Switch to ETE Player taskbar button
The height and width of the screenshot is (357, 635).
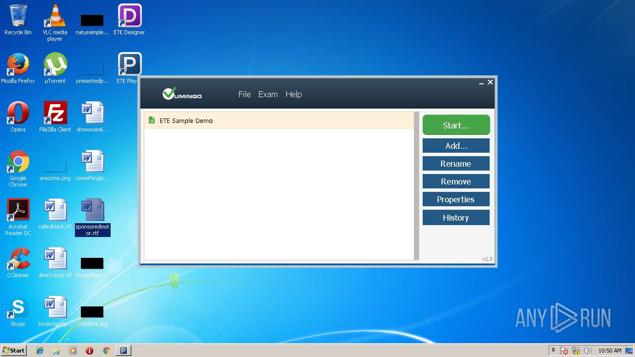[x=123, y=351]
